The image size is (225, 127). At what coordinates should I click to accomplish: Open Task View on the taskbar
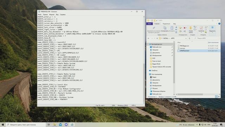coord(49,125)
